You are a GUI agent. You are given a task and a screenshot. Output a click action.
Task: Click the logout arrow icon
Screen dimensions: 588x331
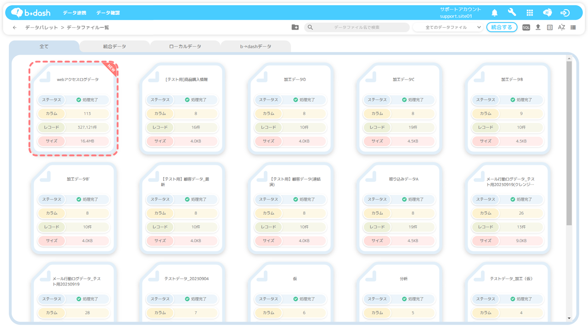click(565, 13)
